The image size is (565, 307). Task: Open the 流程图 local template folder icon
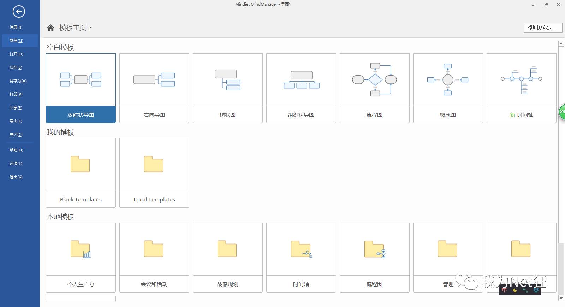pyautogui.click(x=375, y=249)
